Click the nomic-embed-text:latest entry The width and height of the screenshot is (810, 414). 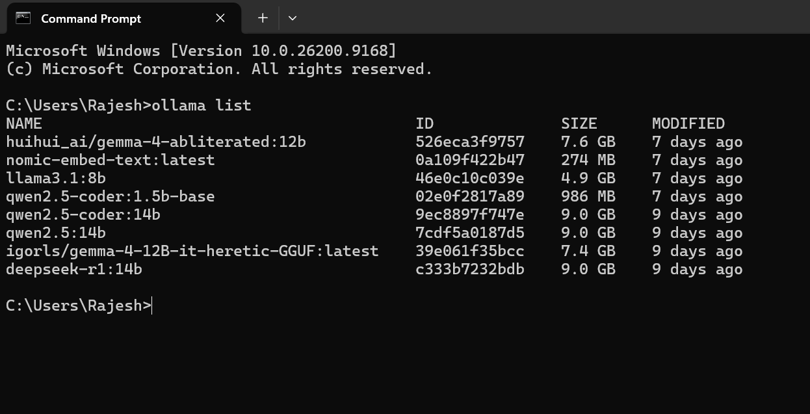point(111,160)
